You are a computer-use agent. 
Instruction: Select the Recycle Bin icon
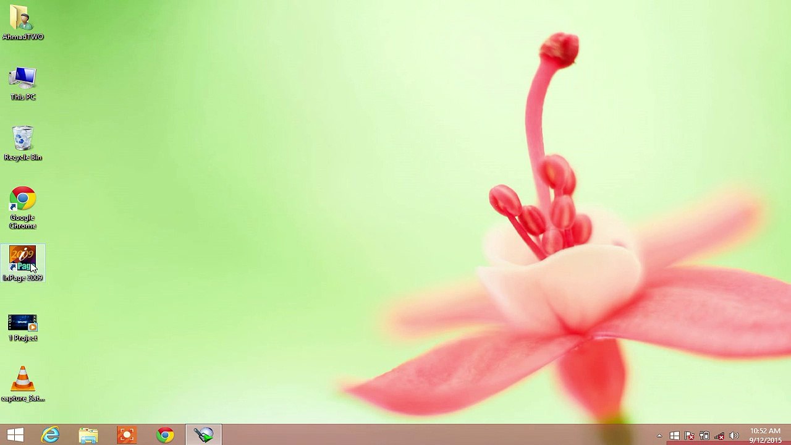pyautogui.click(x=23, y=143)
